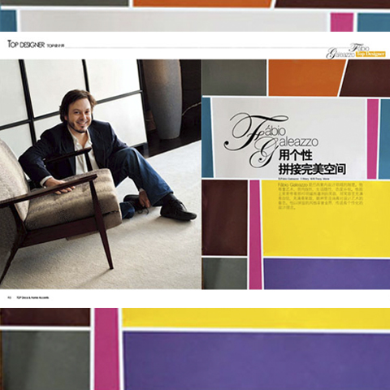Click the headline line "拼接完美空间"
Image resolution: width=390 pixels, height=390 pixels.
(x=312, y=169)
